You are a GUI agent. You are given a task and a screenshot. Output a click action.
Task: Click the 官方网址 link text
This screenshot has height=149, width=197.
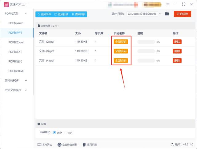(x=47, y=145)
